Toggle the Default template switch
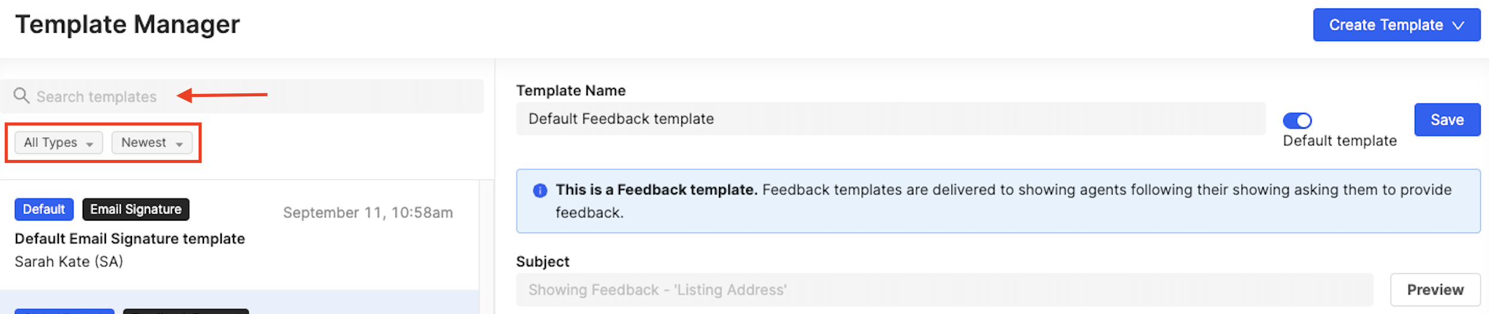Viewport: 1489px width, 314px height. click(1297, 121)
